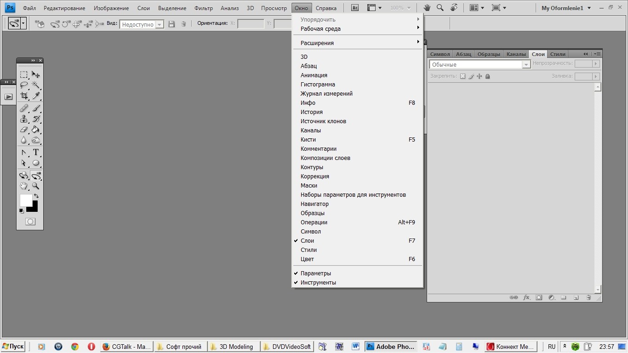Open the view extras dropdown
Screen dimensions: 628x353
[374, 8]
